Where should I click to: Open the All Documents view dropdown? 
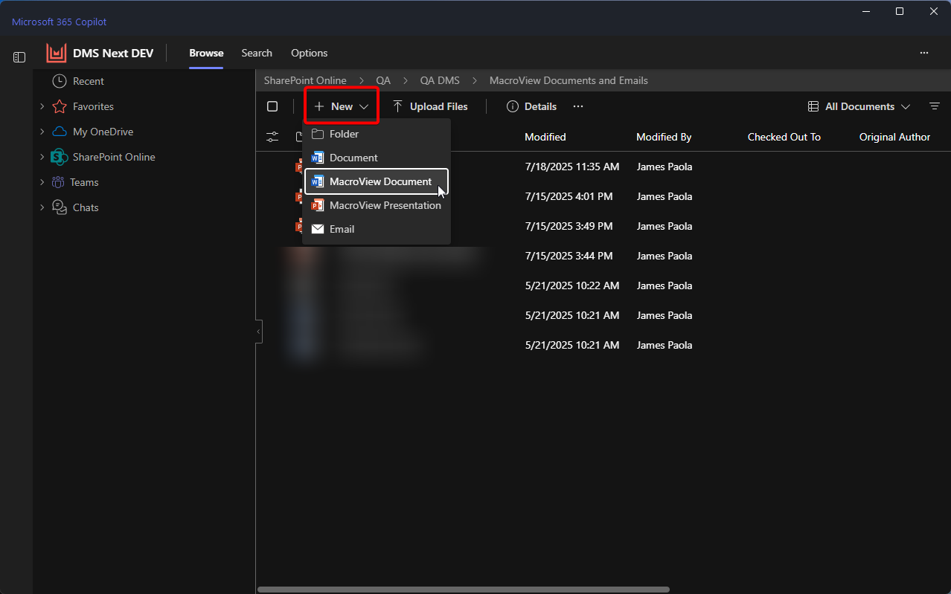tap(859, 106)
